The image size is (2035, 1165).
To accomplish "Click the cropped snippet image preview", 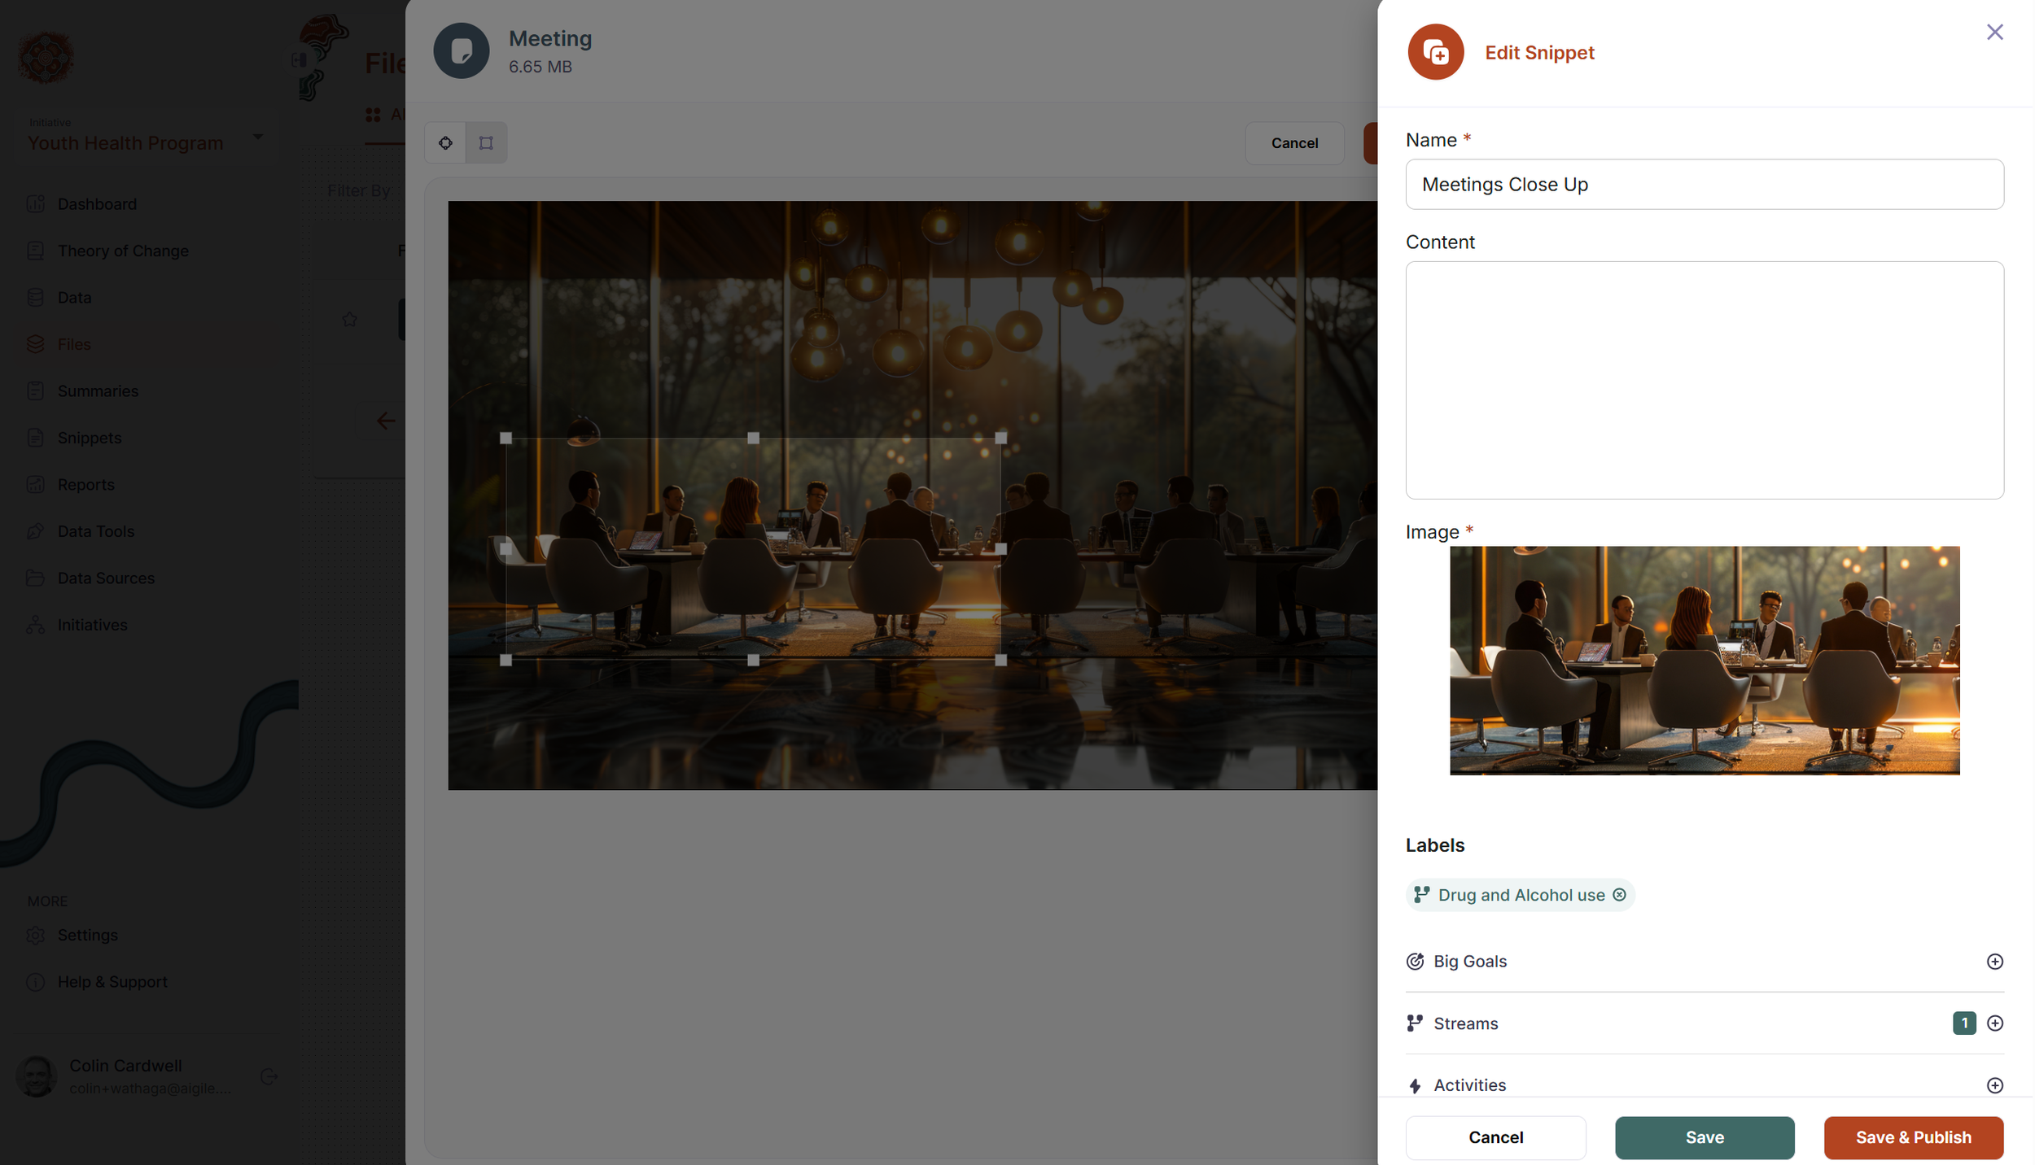I will pyautogui.click(x=1704, y=661).
